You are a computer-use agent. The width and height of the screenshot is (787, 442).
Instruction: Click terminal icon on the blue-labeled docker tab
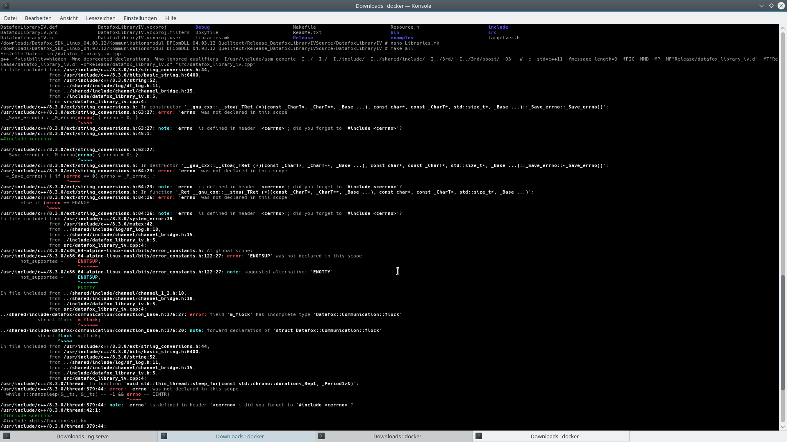(x=164, y=436)
